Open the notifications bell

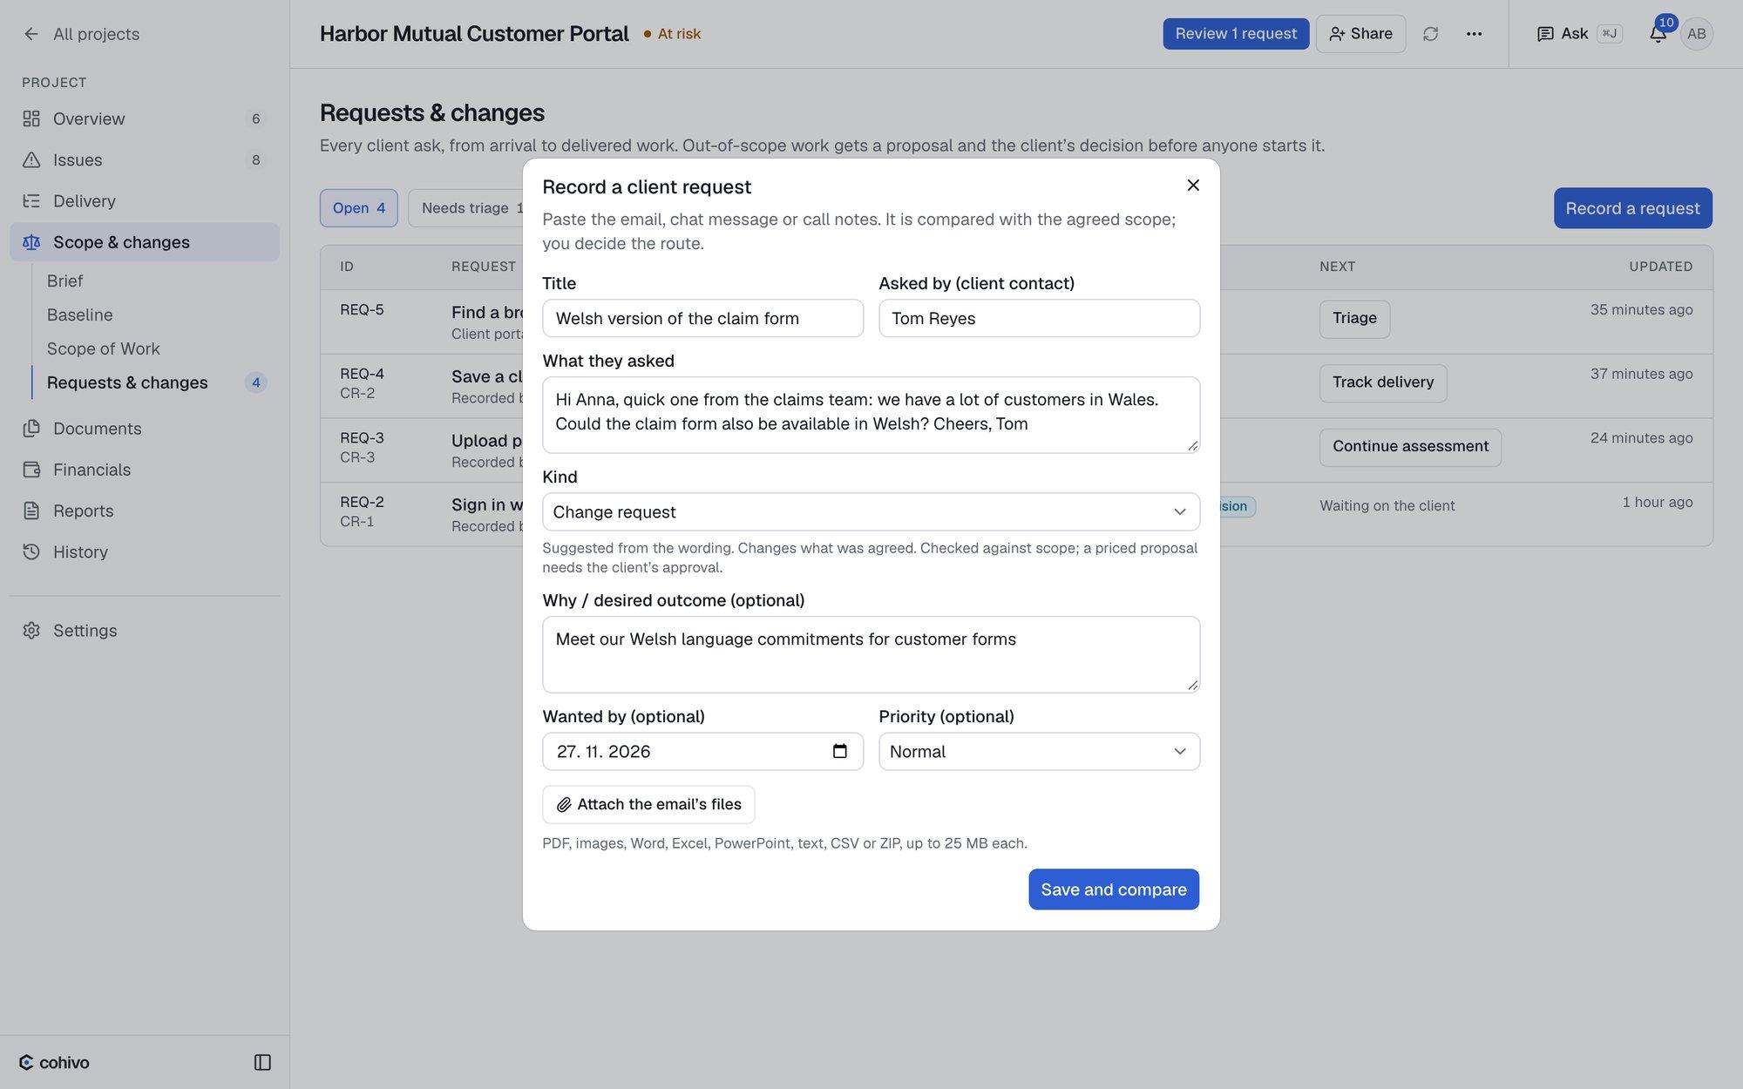pos(1658,34)
